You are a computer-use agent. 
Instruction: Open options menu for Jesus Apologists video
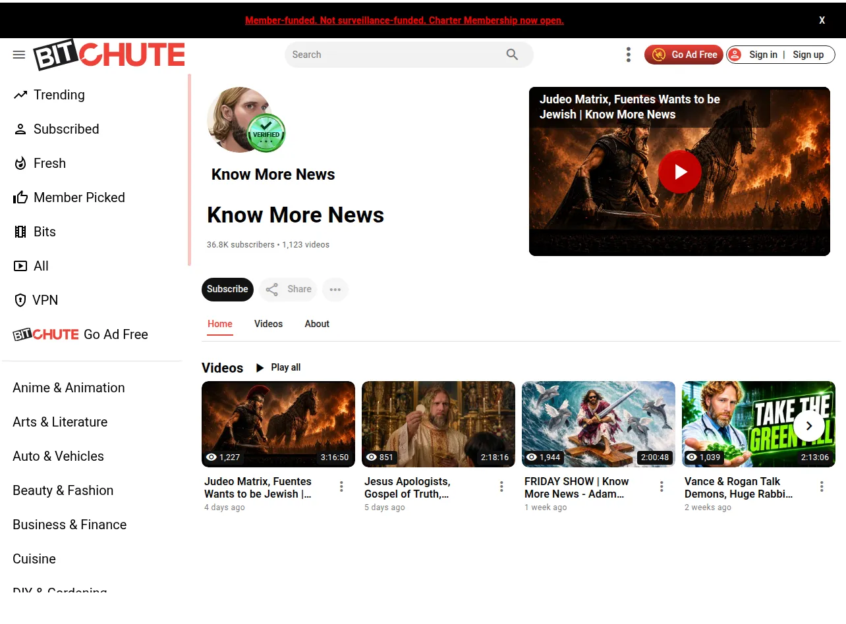click(x=501, y=486)
